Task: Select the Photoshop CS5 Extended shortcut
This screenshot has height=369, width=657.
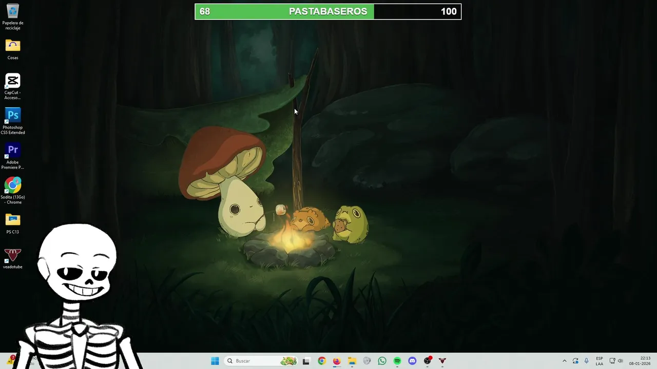Action: (13, 121)
